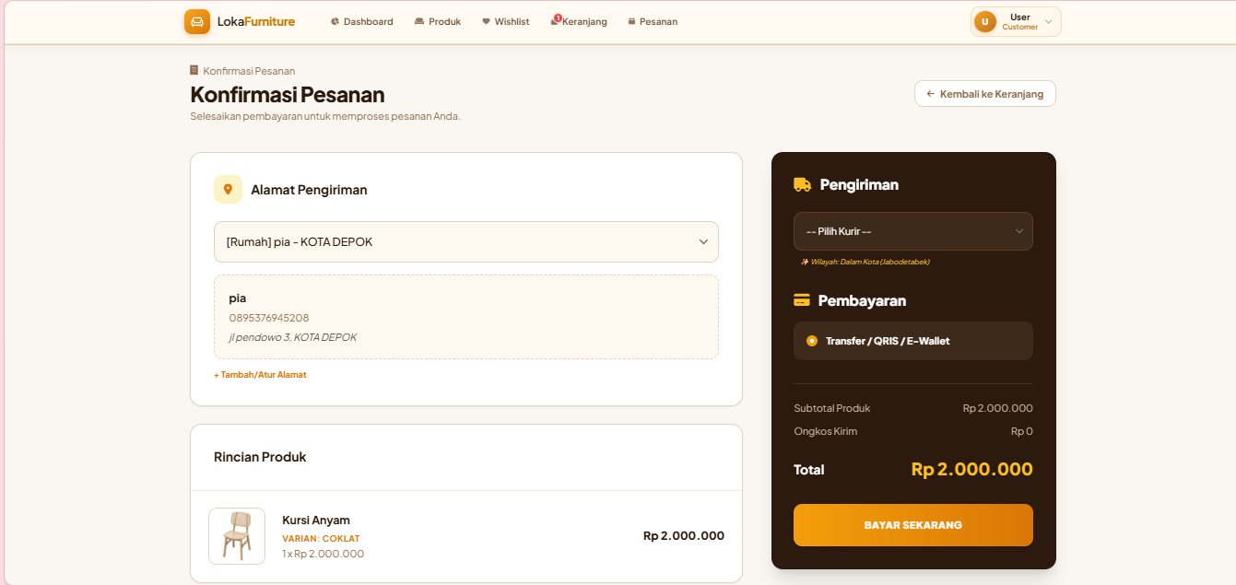Open the shipping address dropdown
The image size is (1236, 585).
(x=466, y=241)
